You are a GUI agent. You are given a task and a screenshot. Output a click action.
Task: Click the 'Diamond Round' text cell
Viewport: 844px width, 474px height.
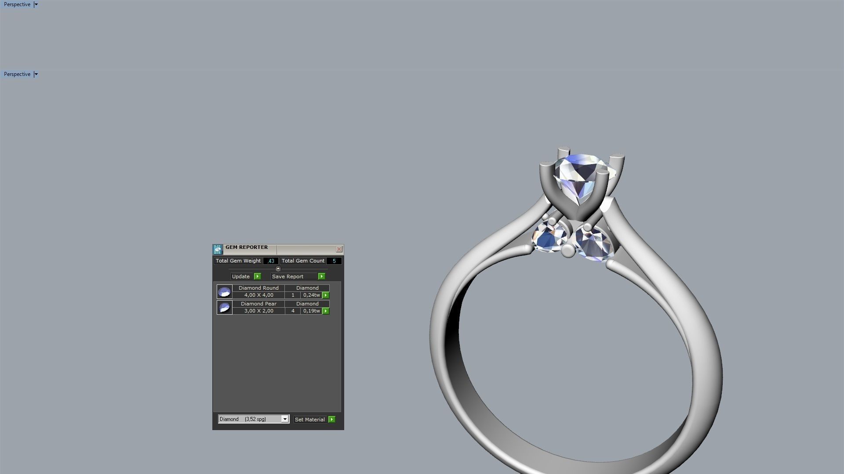click(258, 288)
